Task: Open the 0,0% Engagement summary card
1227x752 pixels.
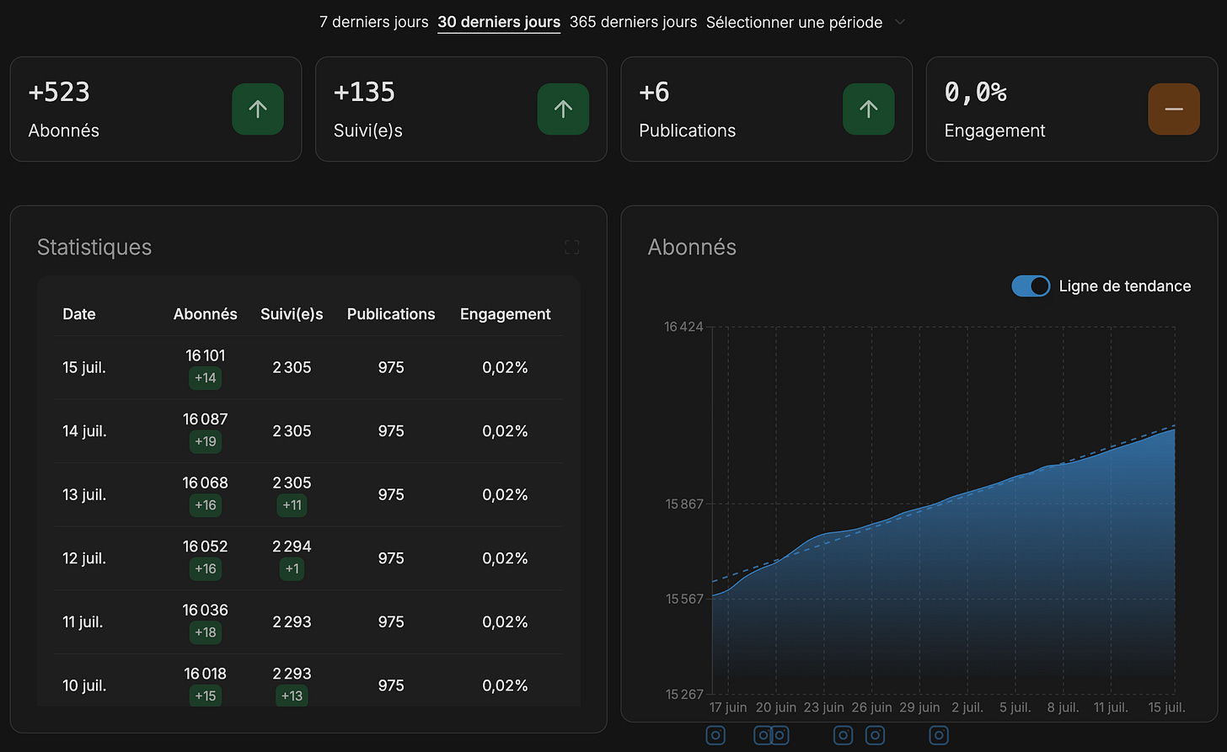Action: click(x=1072, y=109)
